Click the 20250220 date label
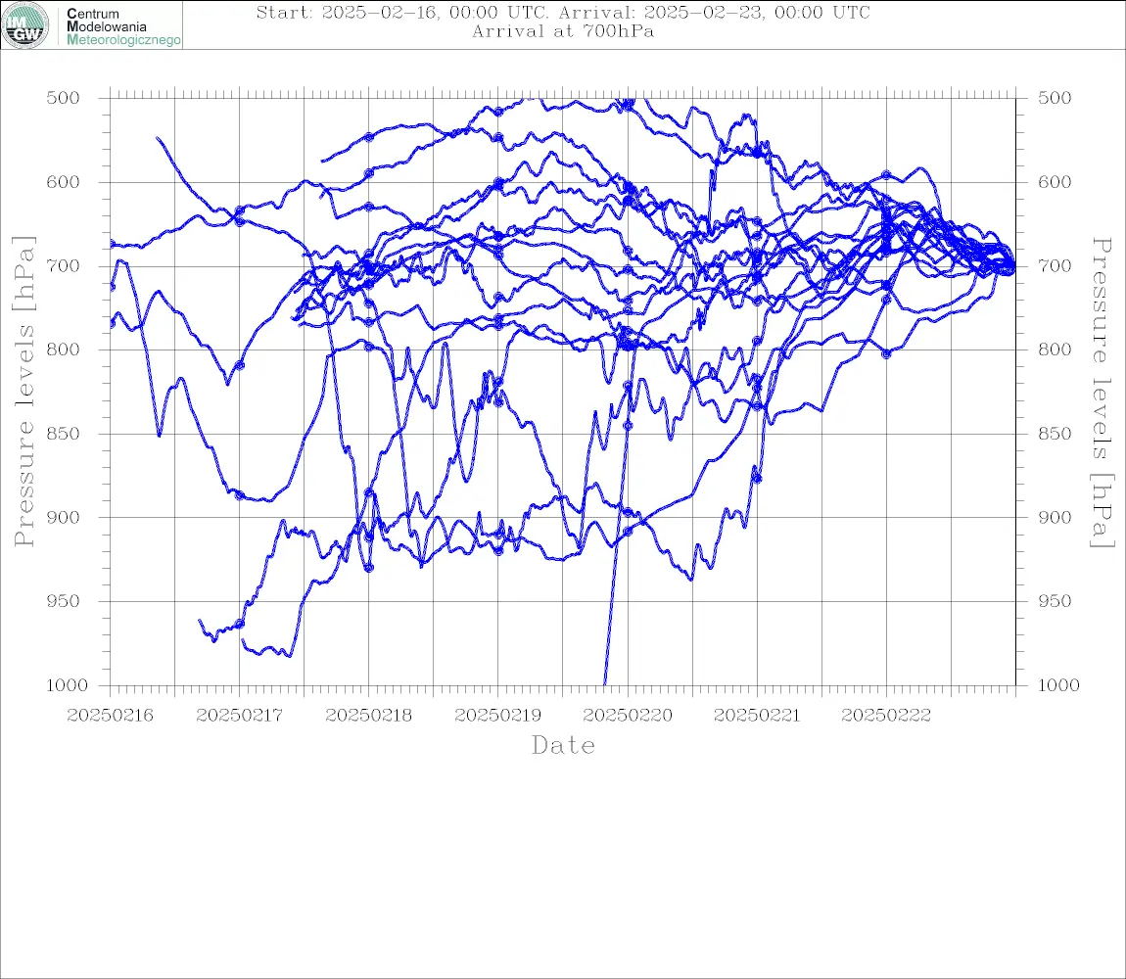 pyautogui.click(x=628, y=716)
